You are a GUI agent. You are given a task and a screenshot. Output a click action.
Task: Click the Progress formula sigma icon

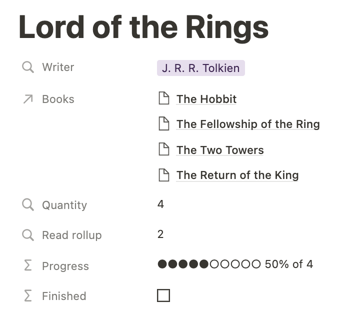click(28, 265)
